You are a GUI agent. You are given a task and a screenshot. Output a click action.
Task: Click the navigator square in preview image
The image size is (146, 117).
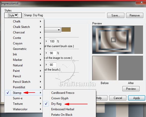click(113, 40)
